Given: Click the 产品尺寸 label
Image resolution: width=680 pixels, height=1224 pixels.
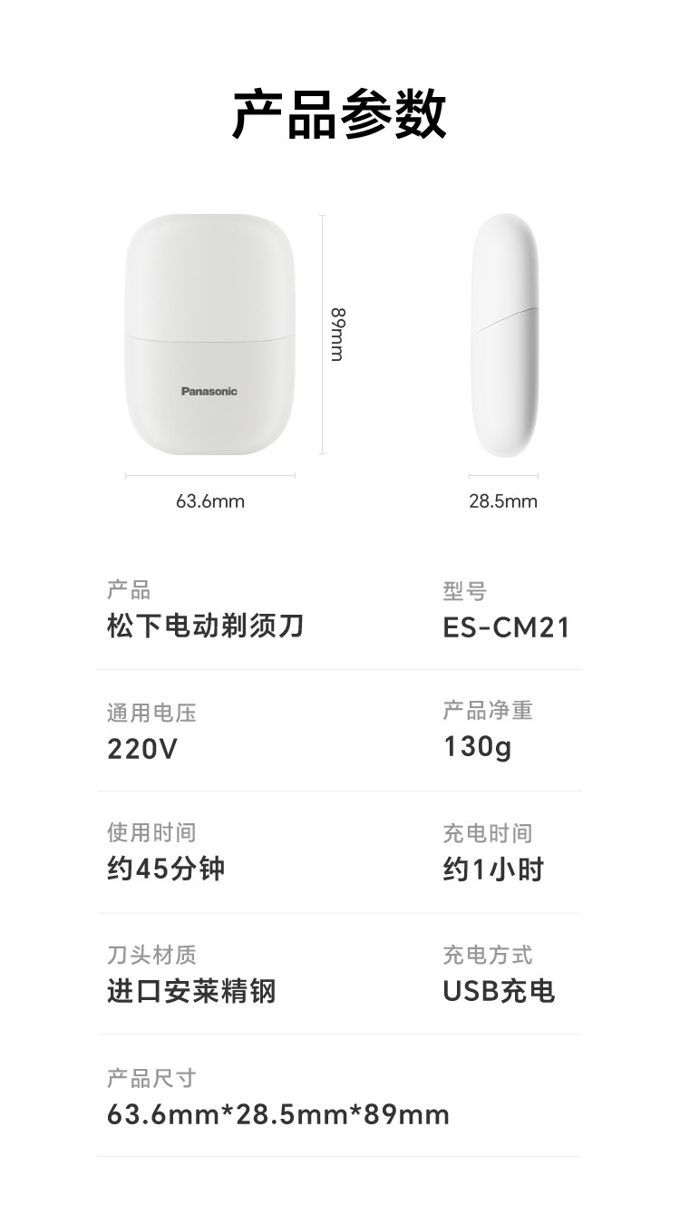Looking at the screenshot, I should [151, 1078].
